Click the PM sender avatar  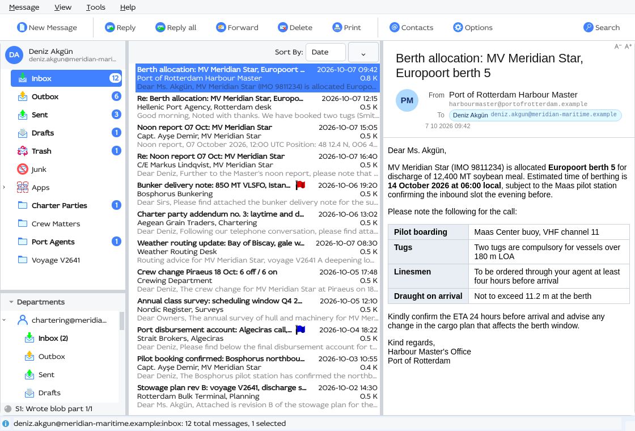coord(407,100)
